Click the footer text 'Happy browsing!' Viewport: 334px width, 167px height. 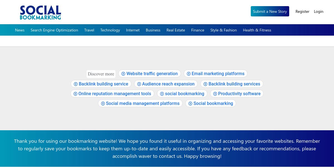click(x=203, y=156)
